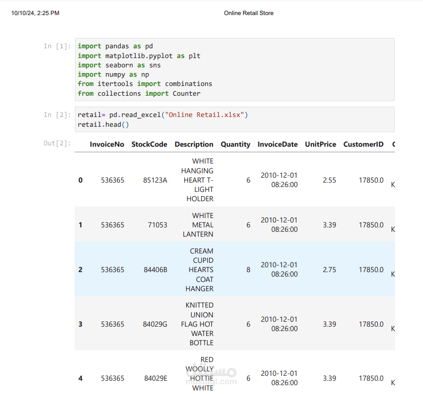The image size is (423, 394).
Task: Select the In [1] cell prompt
Action: coord(57,47)
